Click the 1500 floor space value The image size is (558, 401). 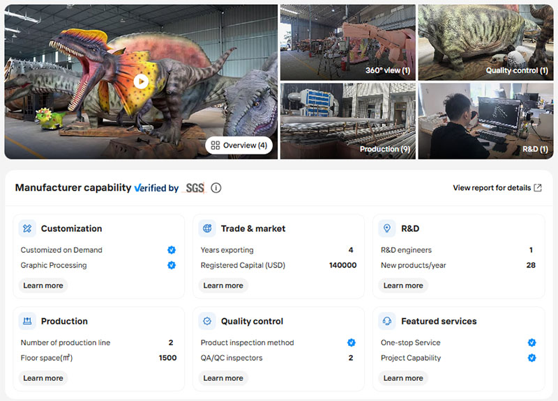tap(167, 358)
